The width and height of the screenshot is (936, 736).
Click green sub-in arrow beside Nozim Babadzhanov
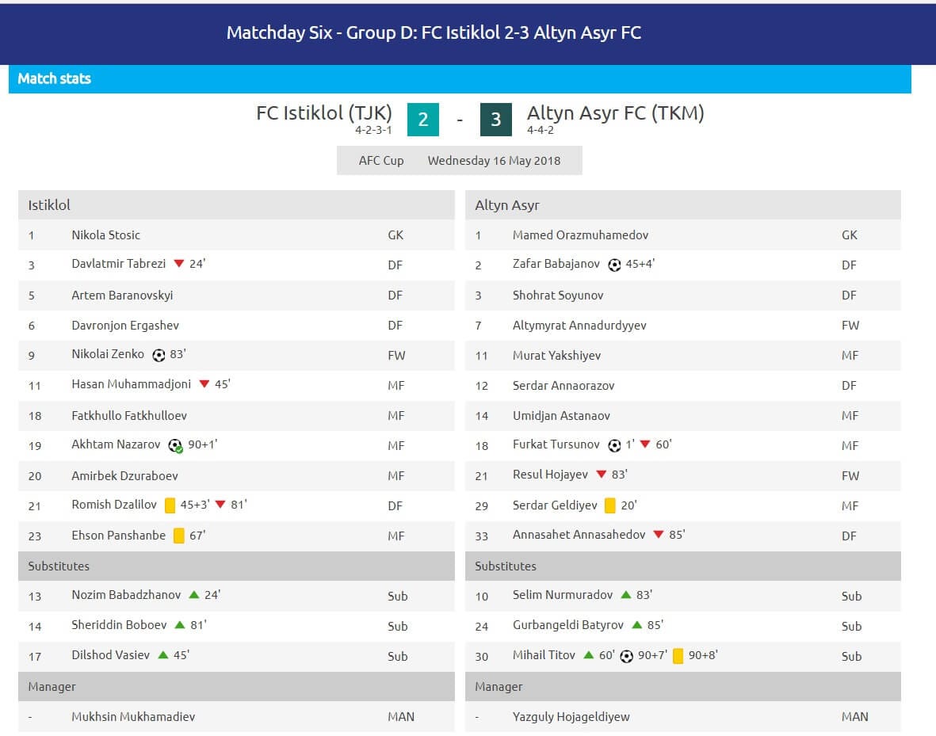[x=193, y=595]
